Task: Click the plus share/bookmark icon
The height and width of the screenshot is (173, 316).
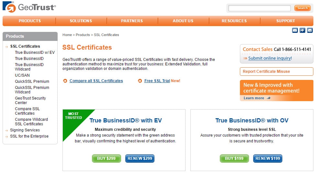Action: tap(302, 30)
